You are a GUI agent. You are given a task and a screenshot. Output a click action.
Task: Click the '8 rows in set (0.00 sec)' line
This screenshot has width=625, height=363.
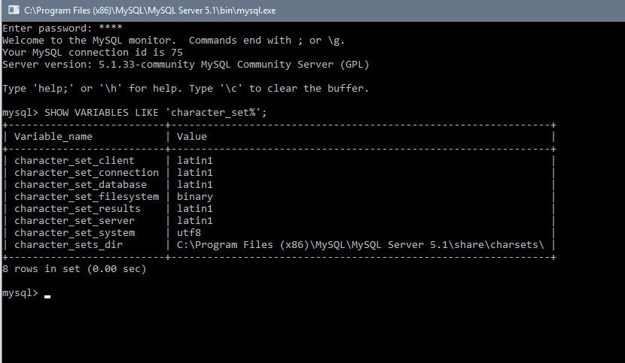click(75, 268)
